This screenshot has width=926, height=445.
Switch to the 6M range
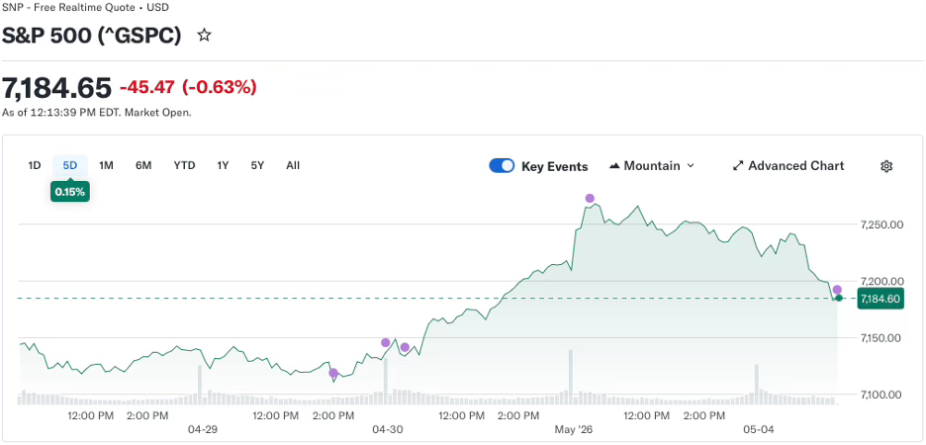pos(143,166)
